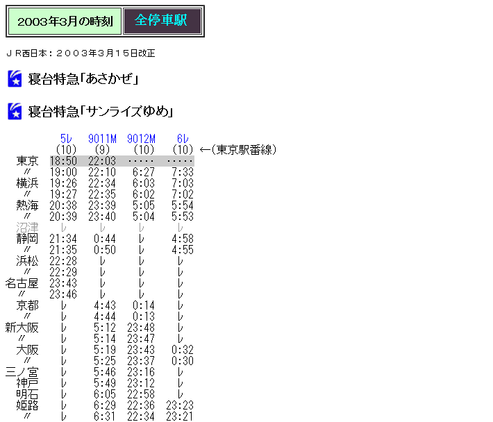Select the 東京 station label
This screenshot has width=493, height=422.
click(27, 161)
